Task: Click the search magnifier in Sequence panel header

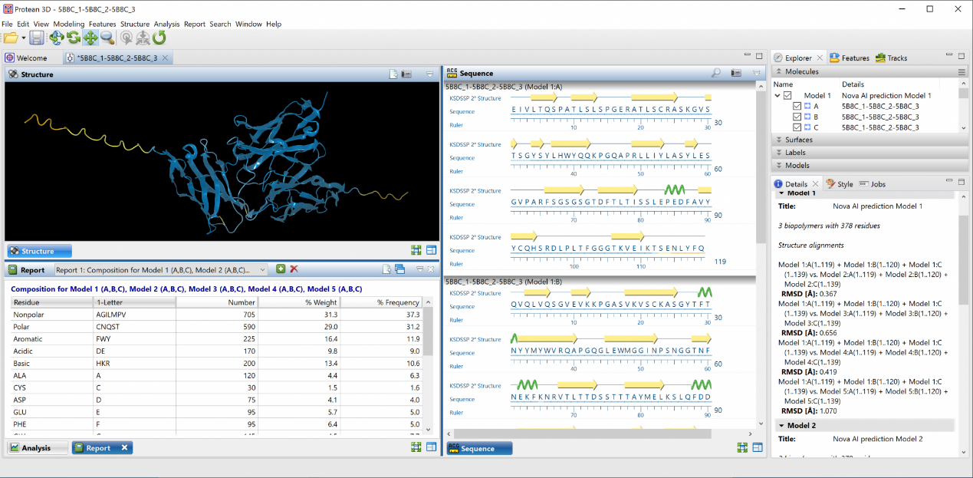Action: pyautogui.click(x=716, y=73)
